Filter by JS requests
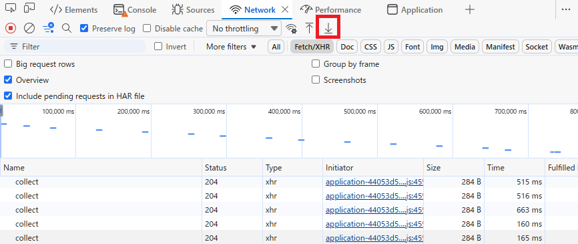This screenshot has height=244, width=578. tap(391, 47)
